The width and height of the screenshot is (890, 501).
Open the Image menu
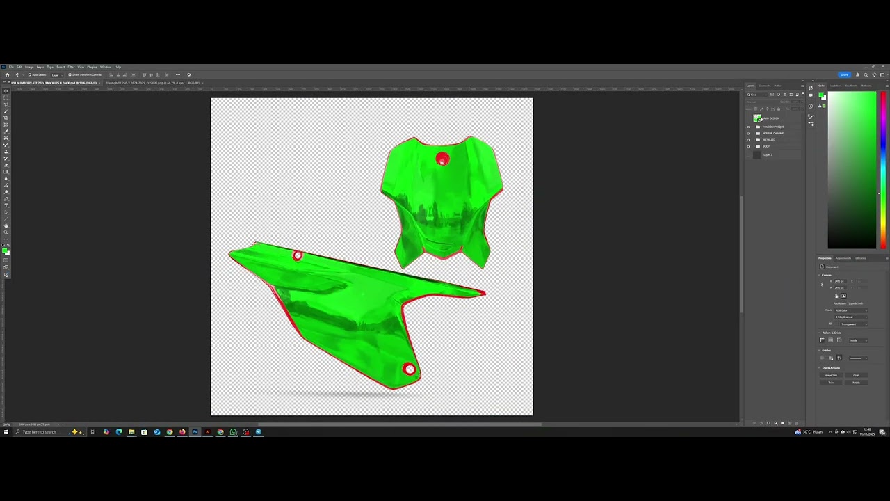[29, 67]
